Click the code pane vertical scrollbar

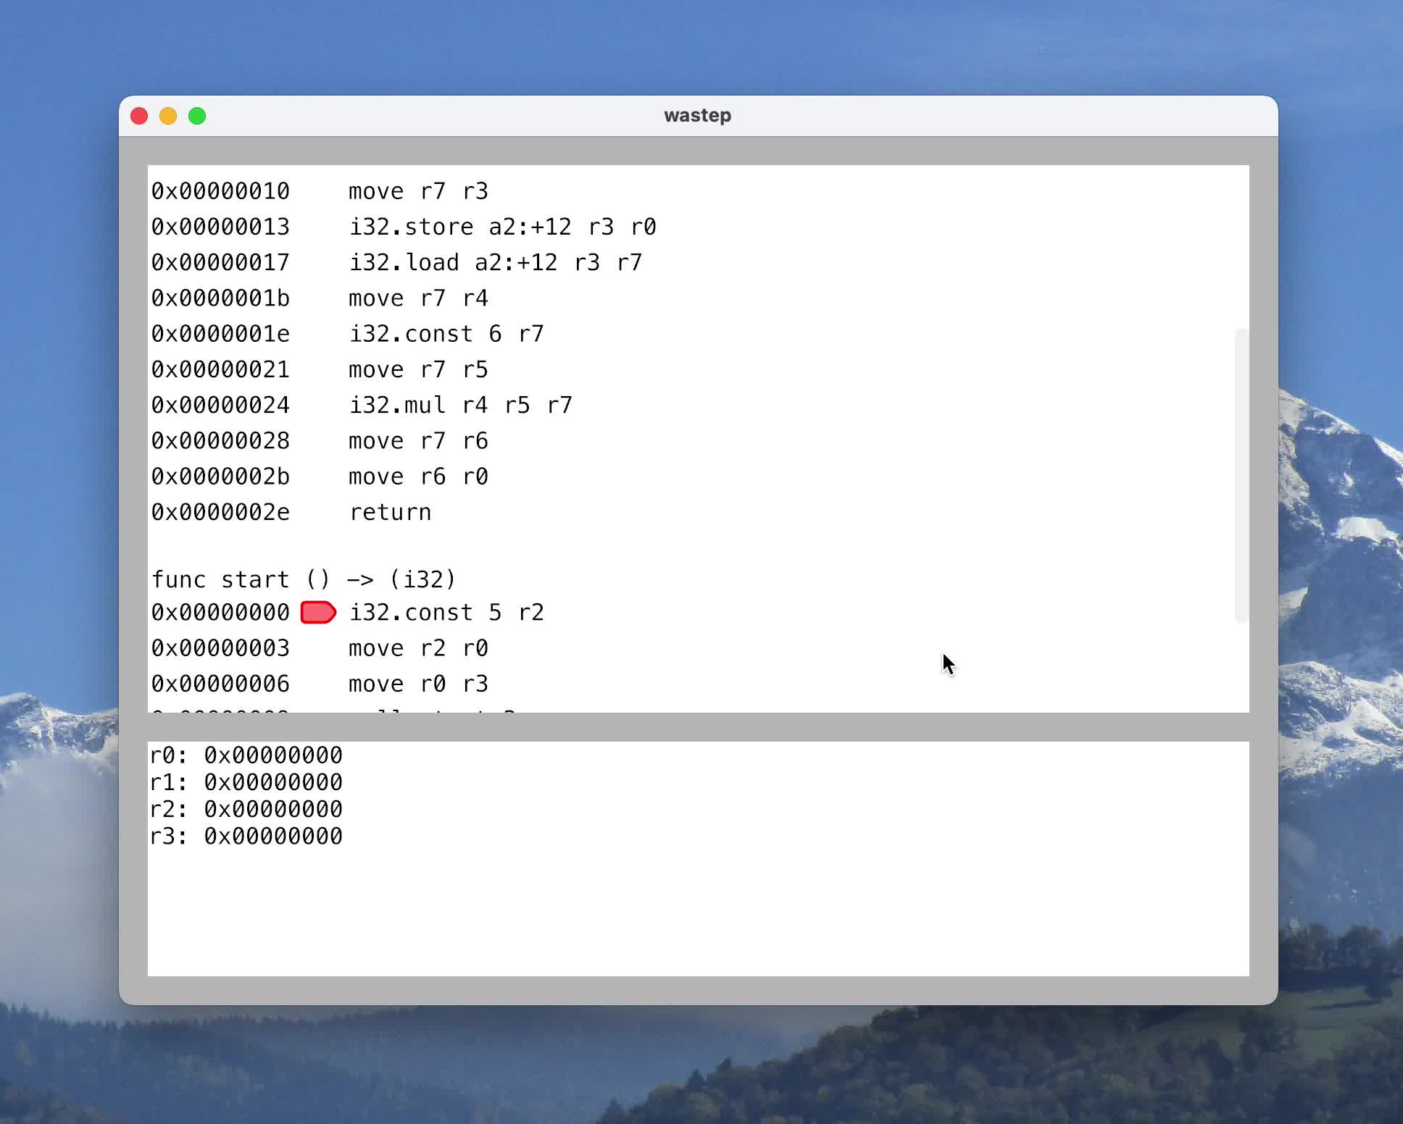1241,474
